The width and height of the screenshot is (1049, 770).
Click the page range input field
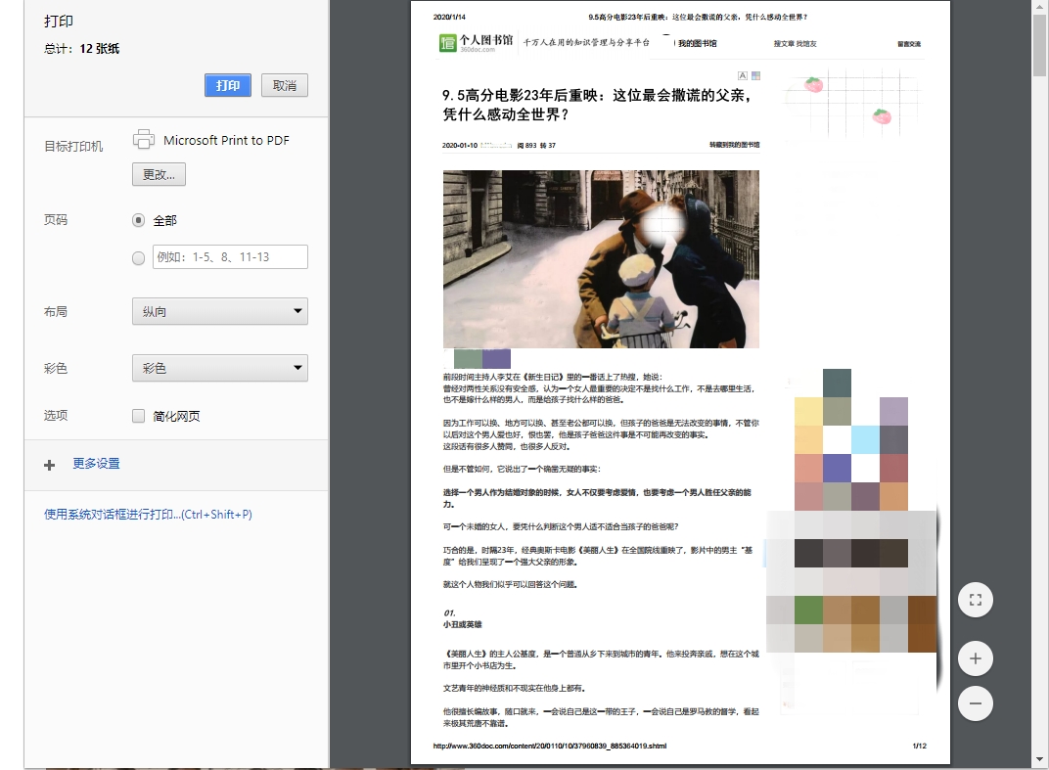[x=229, y=256]
